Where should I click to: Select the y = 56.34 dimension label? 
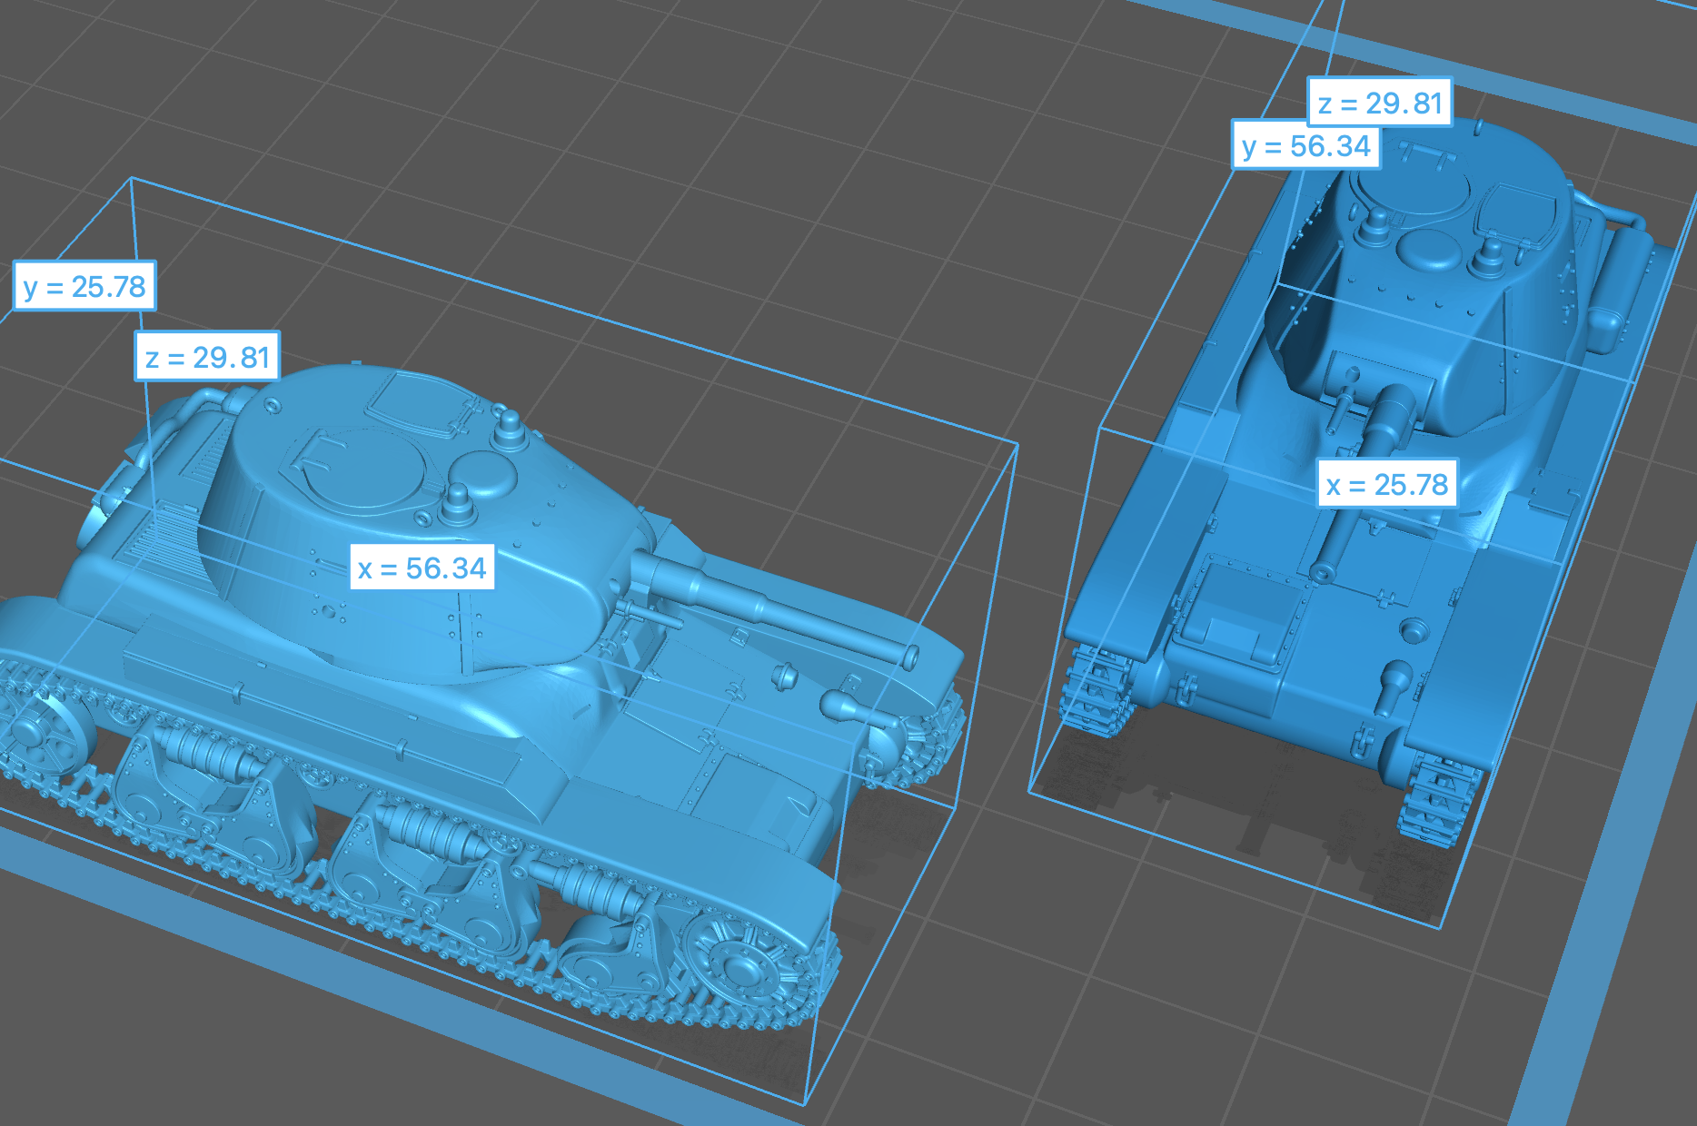(x=1305, y=145)
